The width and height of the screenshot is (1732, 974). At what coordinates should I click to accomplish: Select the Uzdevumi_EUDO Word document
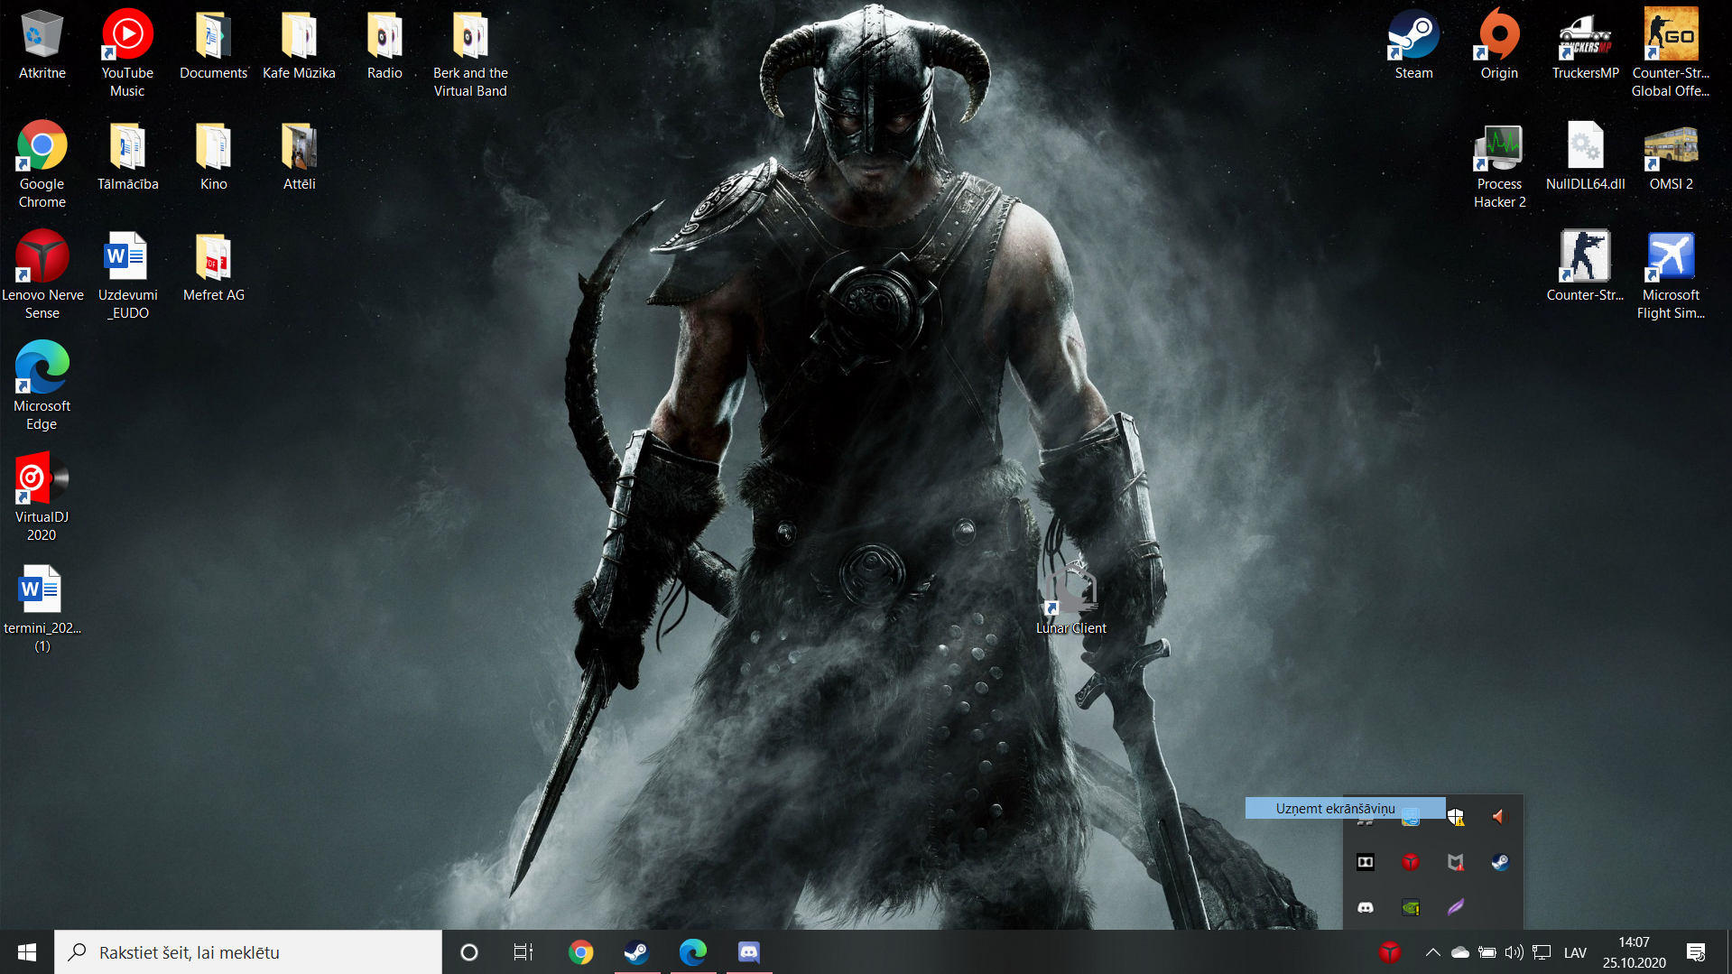click(127, 275)
